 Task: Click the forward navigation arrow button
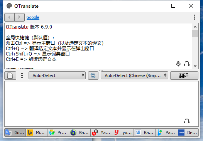[x=19, y=17]
